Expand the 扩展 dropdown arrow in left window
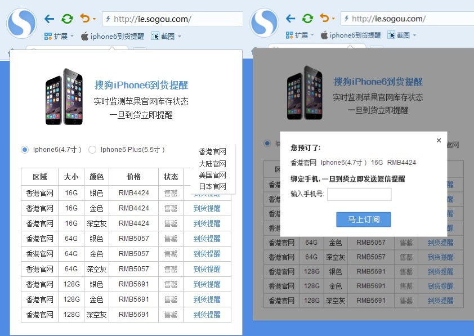This screenshot has height=336, width=474. click(x=72, y=36)
